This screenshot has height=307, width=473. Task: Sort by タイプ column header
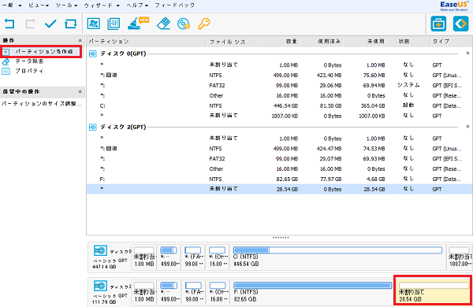(x=451, y=42)
